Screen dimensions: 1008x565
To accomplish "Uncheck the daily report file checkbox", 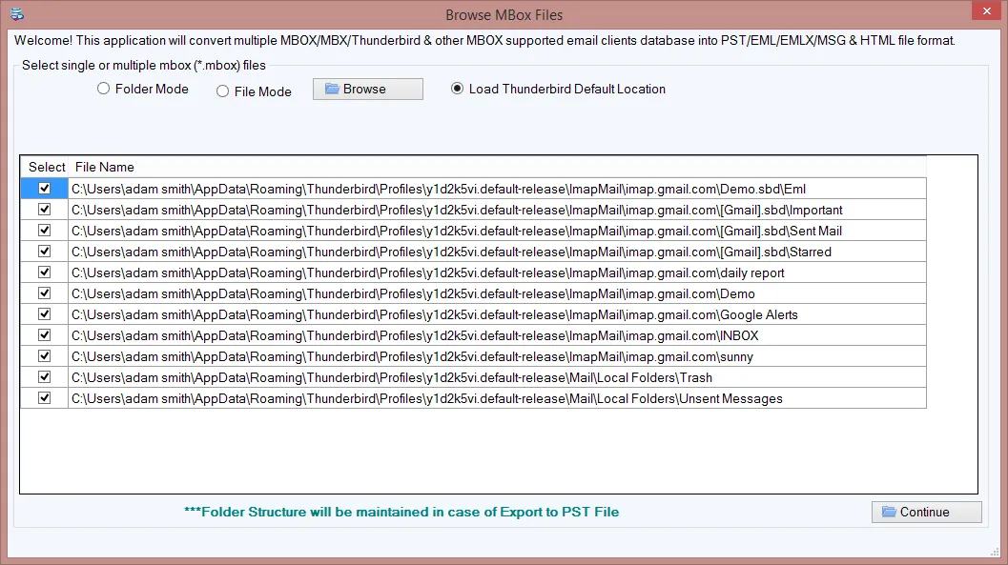I will pos(45,272).
